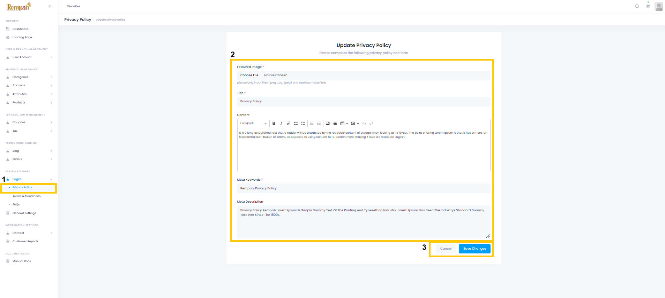Insert a numbered list in content
The image size is (665, 298).
[303, 124]
